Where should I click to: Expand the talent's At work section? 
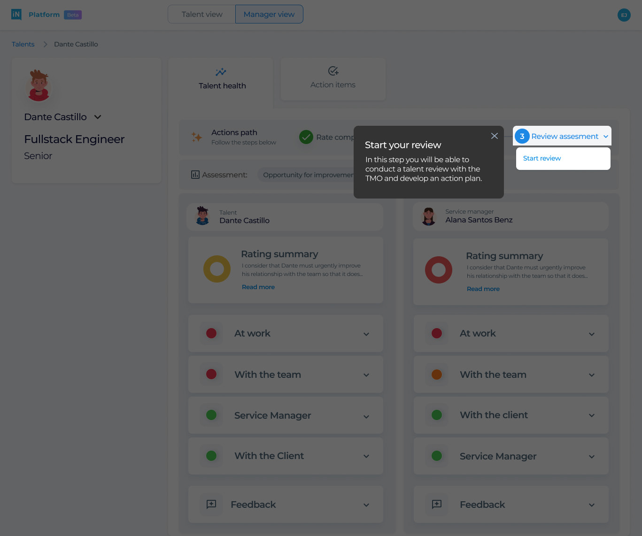click(x=366, y=334)
